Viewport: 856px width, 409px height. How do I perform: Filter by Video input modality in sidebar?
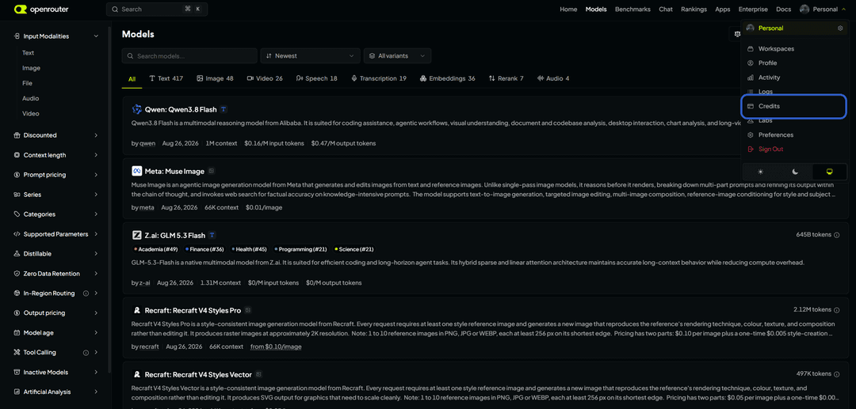(31, 114)
